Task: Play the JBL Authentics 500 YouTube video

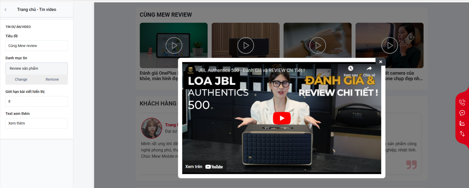Action: click(282, 118)
